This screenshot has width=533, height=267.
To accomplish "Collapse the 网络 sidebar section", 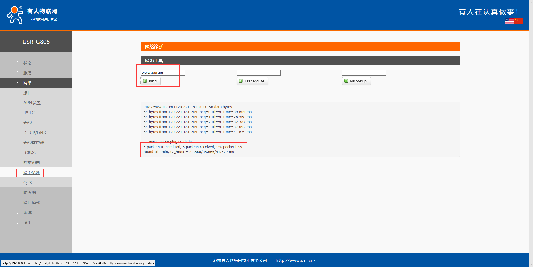I will point(27,83).
